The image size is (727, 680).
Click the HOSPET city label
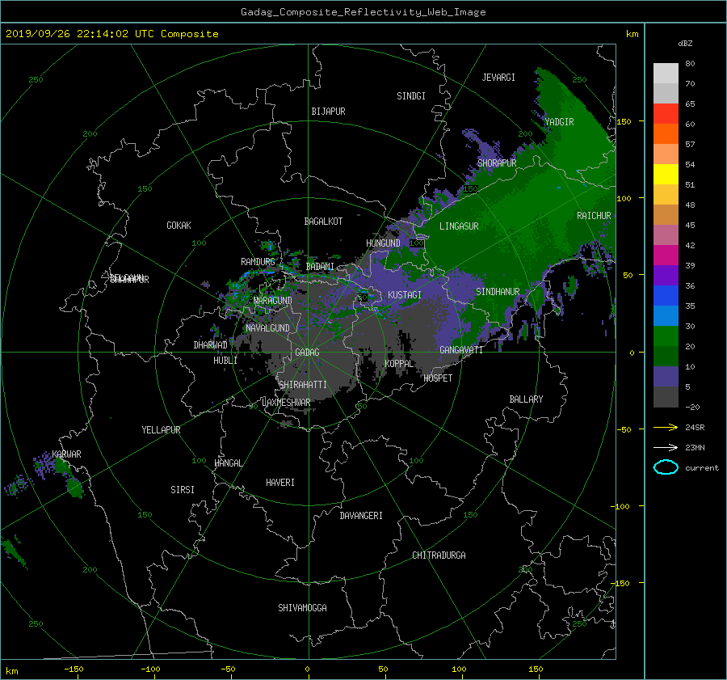click(x=438, y=378)
